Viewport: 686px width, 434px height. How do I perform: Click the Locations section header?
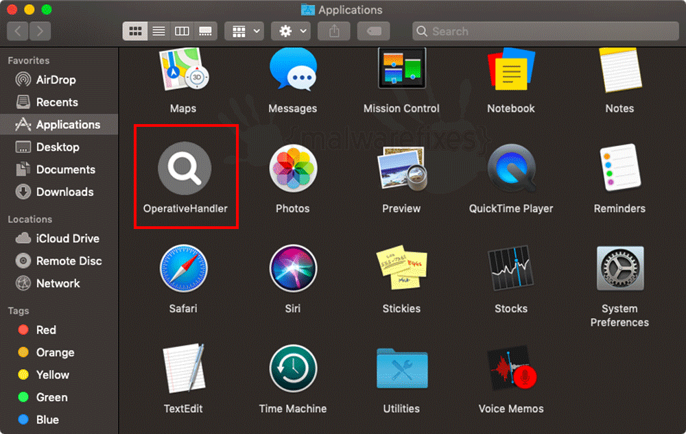(29, 219)
